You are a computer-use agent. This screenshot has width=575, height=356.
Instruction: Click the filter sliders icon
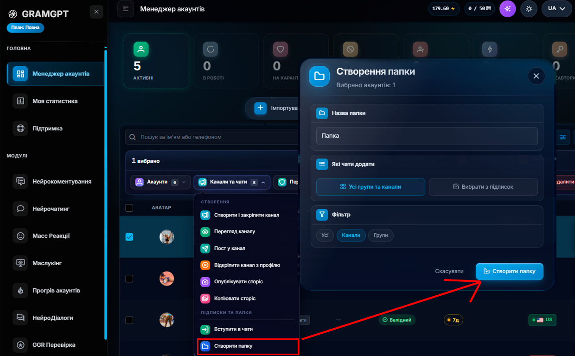[x=563, y=137]
